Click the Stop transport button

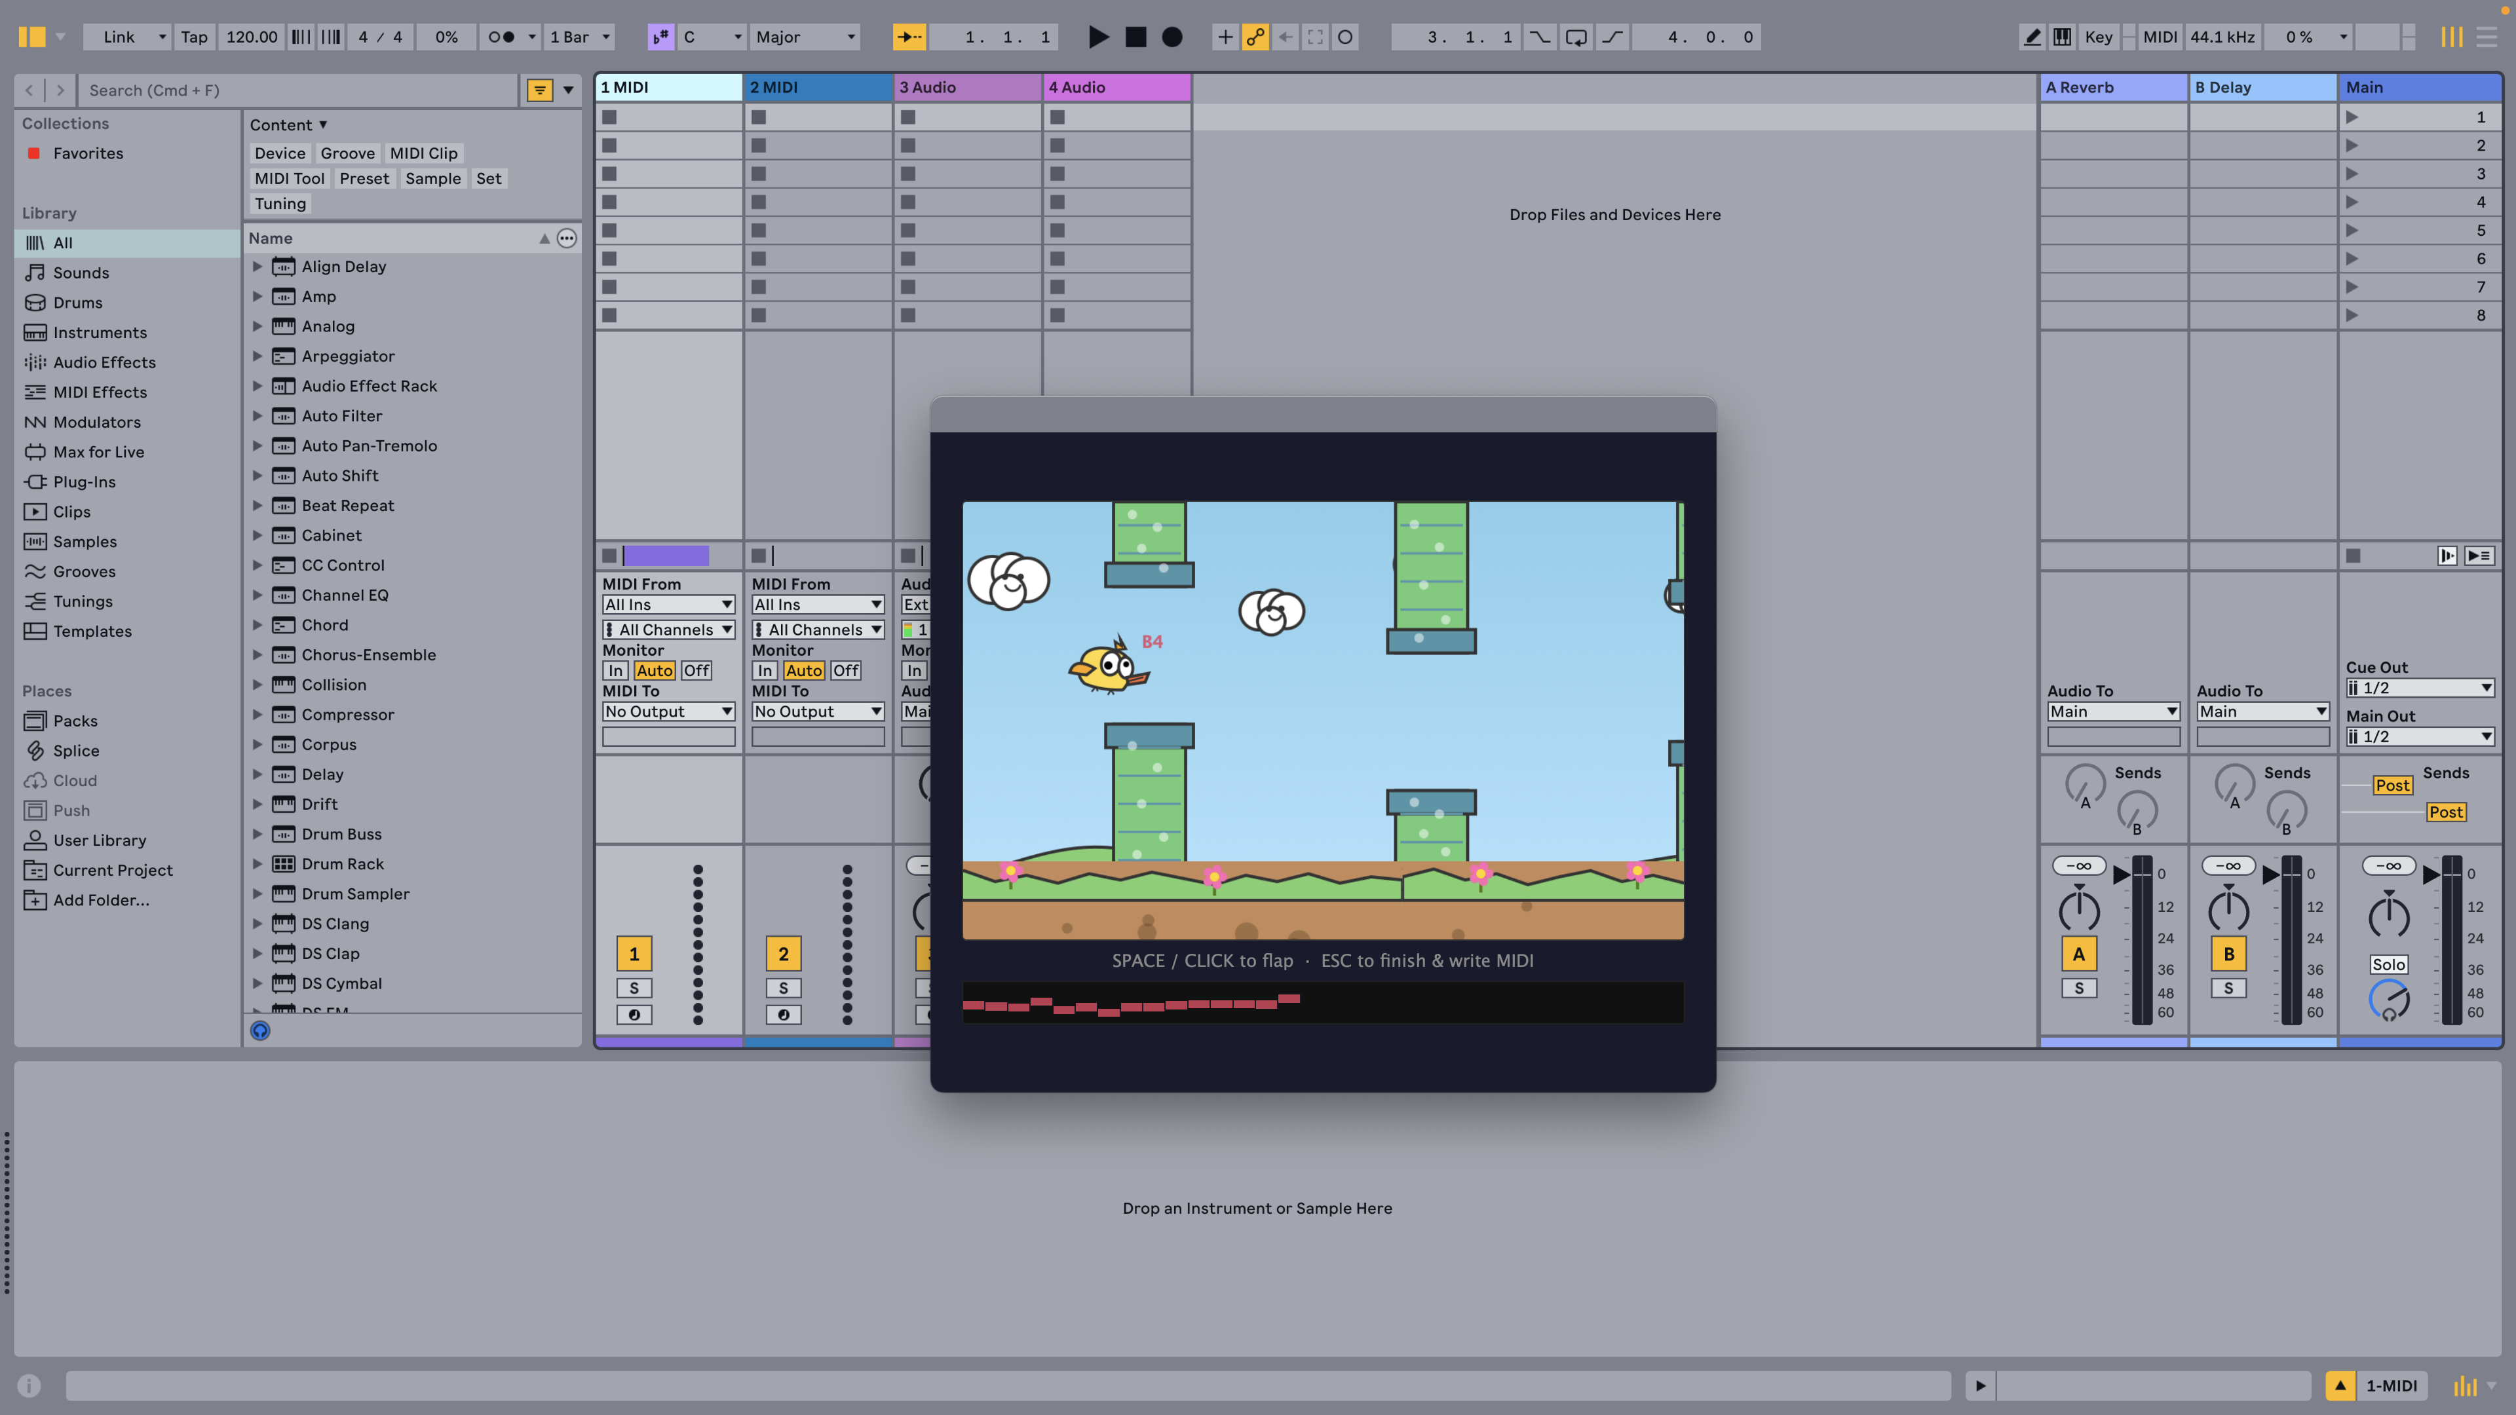[1136, 37]
